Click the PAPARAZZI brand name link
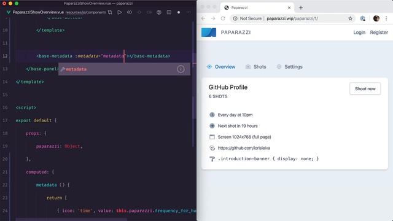Viewport: 393px width, 221px height. click(x=236, y=33)
